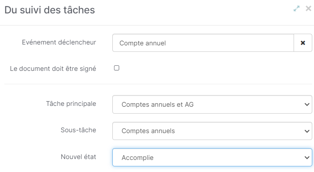This screenshot has width=314, height=172.
Task: Expand the dialog with the fullscreen arrows icon
Action: coord(297,9)
